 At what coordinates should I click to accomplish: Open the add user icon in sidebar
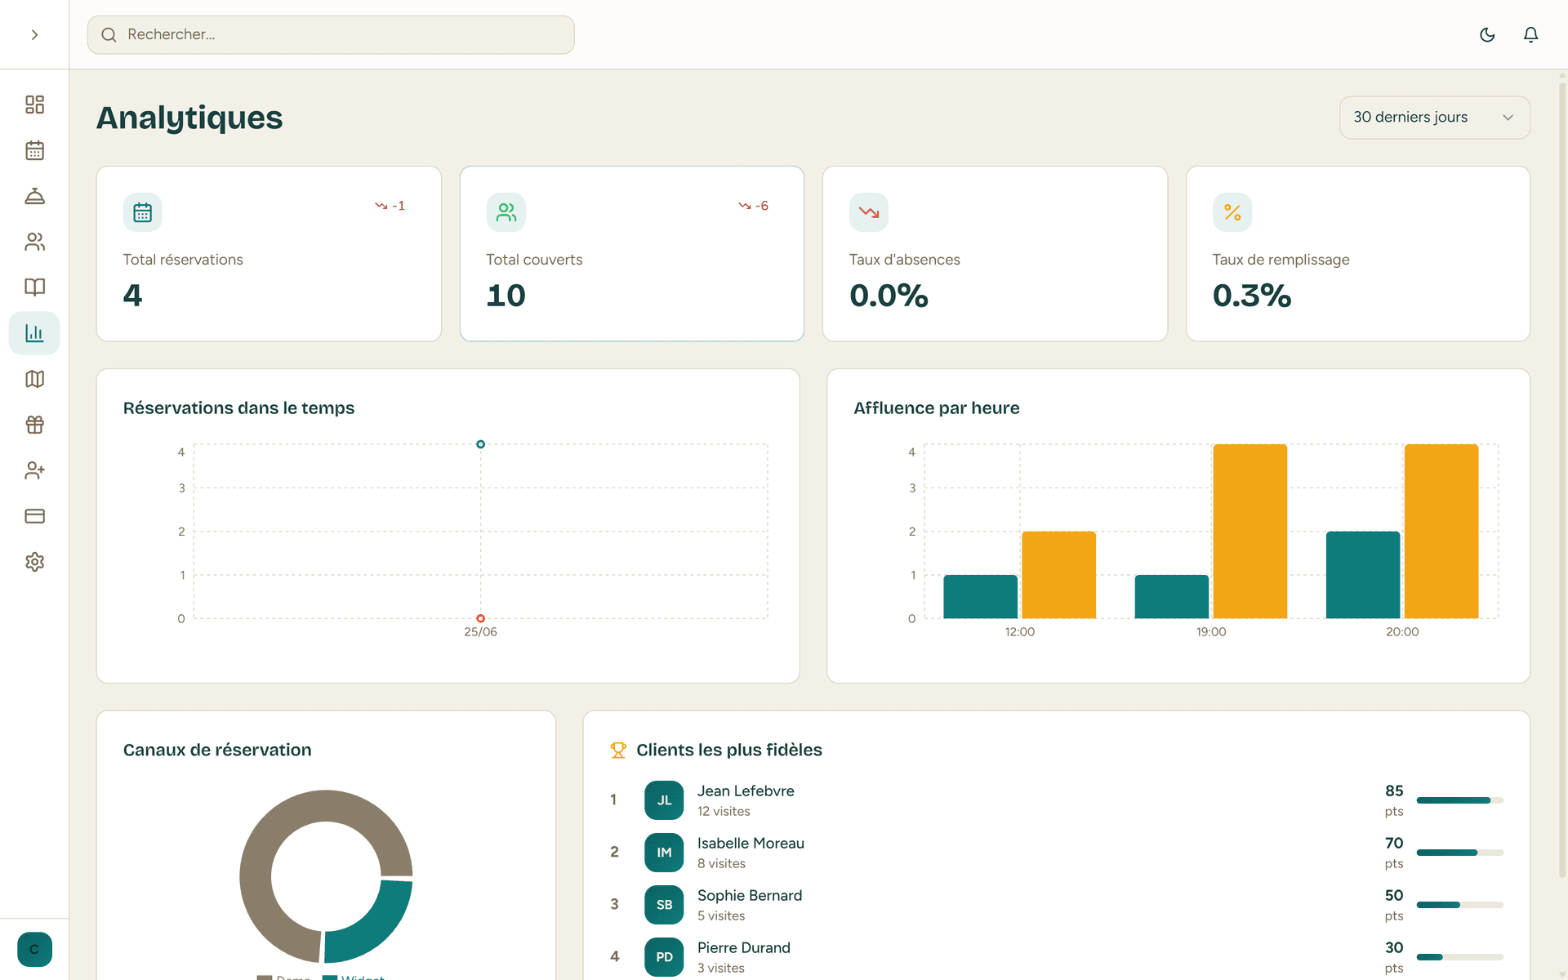34,470
